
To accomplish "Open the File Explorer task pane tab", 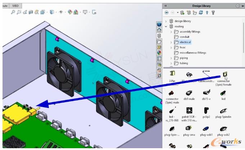I will pos(159,41).
